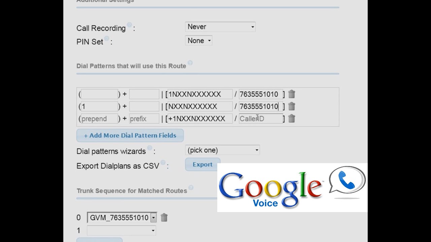Focus the empty prefix field in second row
This screenshot has width=431, height=242.
pyautogui.click(x=144, y=106)
